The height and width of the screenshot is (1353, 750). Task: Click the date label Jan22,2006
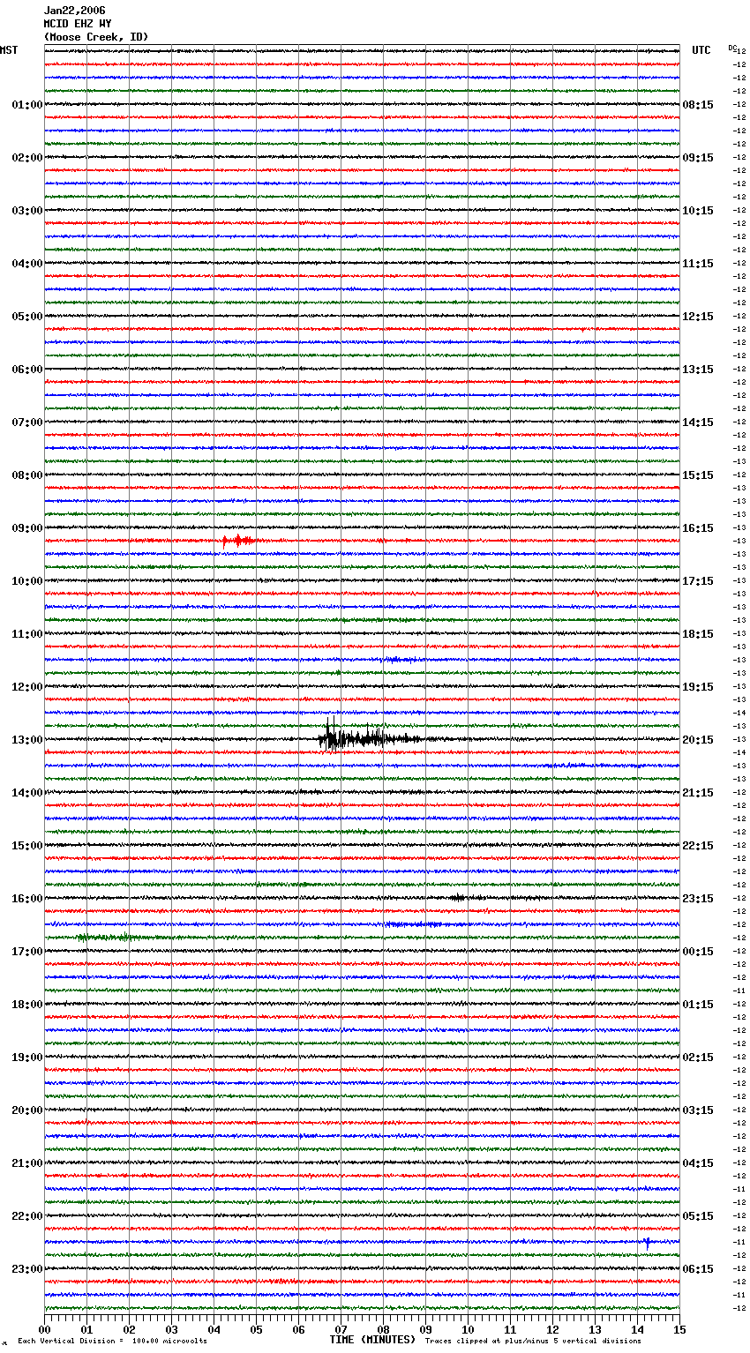pyautogui.click(x=75, y=11)
